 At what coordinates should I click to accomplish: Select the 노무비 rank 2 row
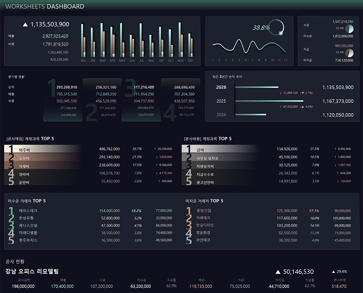point(89,157)
